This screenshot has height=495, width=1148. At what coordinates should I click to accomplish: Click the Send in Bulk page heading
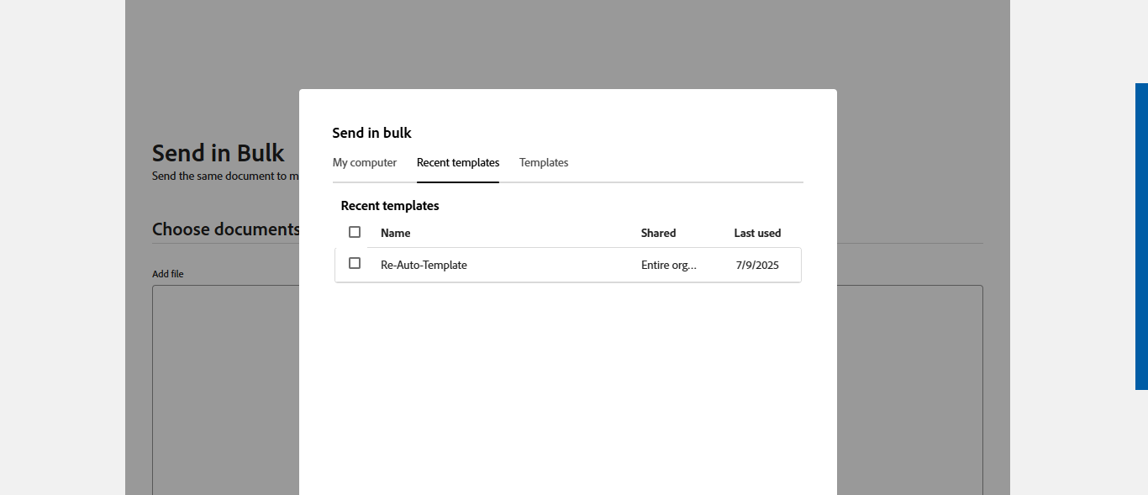(x=218, y=153)
